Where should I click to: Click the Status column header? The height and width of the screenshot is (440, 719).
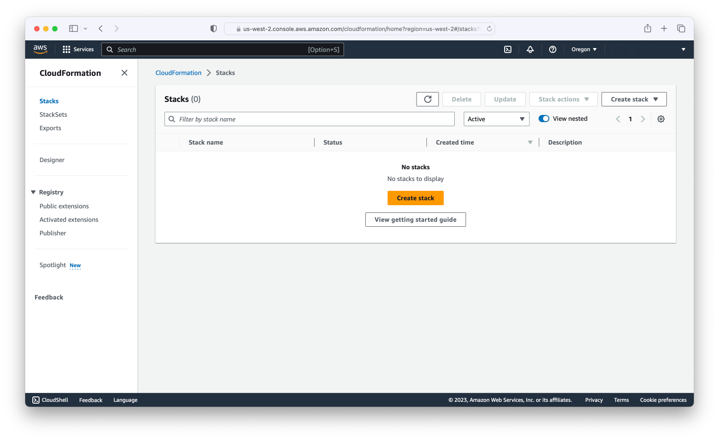[x=333, y=142]
